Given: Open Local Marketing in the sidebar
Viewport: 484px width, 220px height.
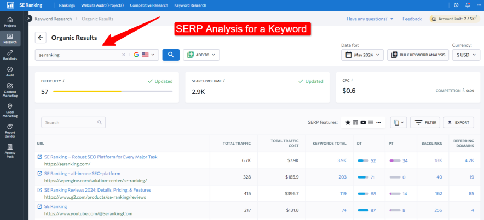Looking at the screenshot, I should pyautogui.click(x=10, y=110).
